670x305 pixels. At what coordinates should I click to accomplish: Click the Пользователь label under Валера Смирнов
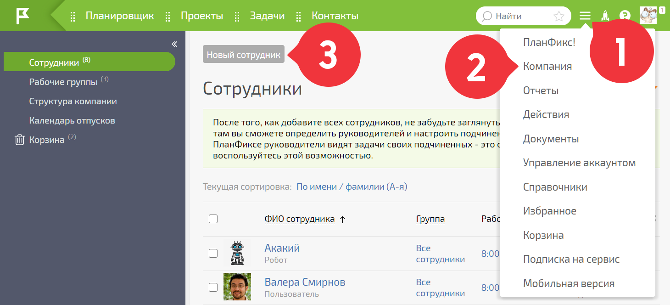291,294
